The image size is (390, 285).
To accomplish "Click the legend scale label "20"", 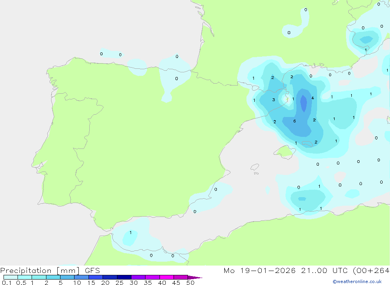I will (105, 283).
